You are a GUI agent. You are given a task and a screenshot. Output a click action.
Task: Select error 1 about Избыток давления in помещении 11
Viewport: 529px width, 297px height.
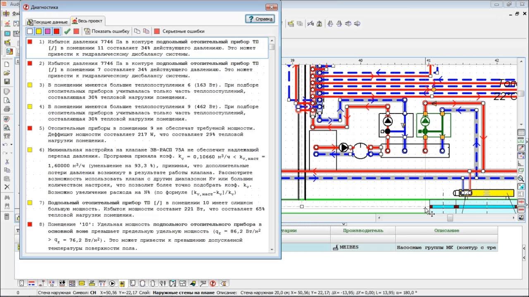point(147,48)
